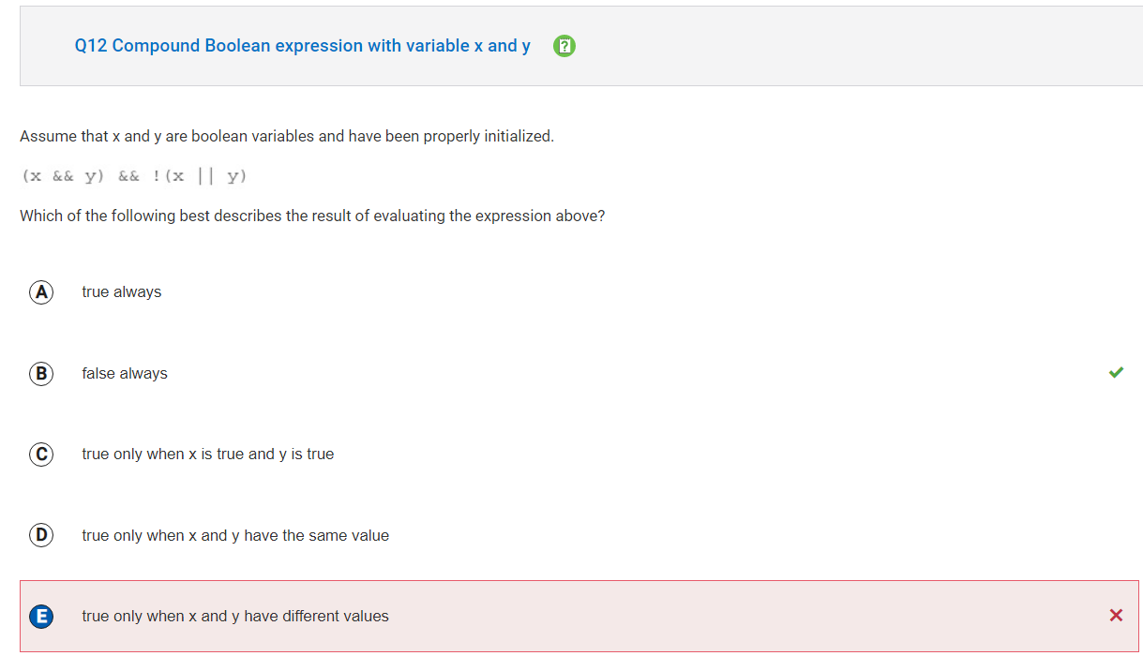Screen dimensions: 1143x656
Task: Pick 'true only when x and y have the same value'
Action: pos(235,536)
